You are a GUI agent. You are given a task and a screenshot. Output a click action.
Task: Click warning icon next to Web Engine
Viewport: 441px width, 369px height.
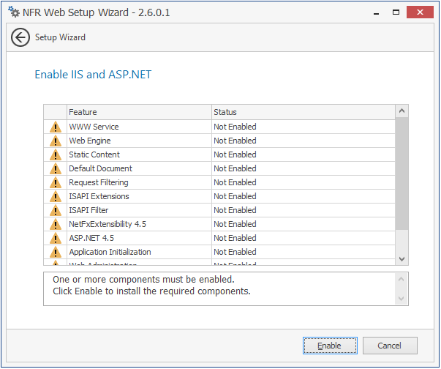pos(56,141)
